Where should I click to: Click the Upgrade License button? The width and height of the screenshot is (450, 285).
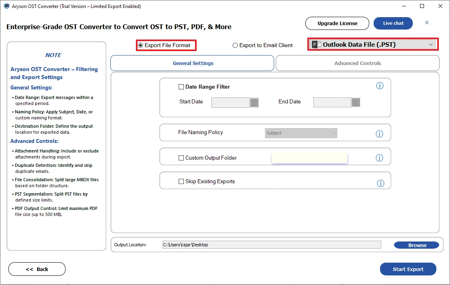[337, 23]
